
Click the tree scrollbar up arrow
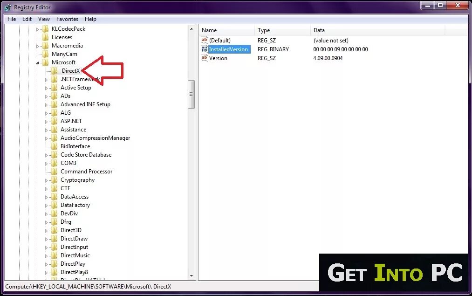point(192,29)
